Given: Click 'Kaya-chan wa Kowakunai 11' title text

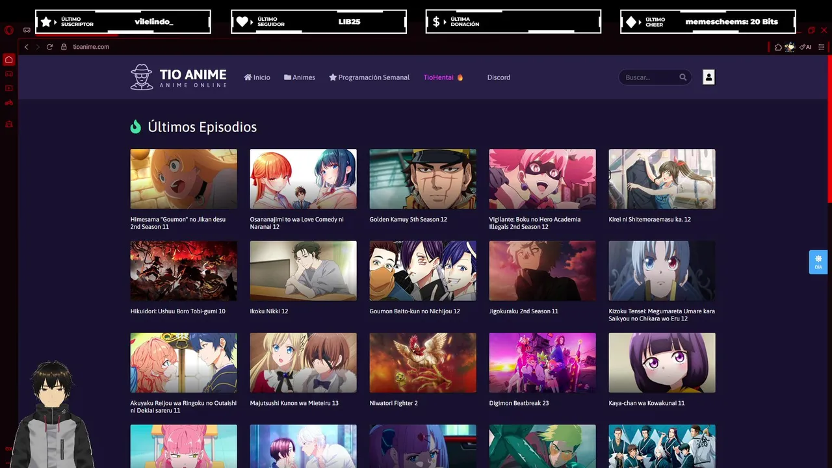Looking at the screenshot, I should pyautogui.click(x=646, y=403).
